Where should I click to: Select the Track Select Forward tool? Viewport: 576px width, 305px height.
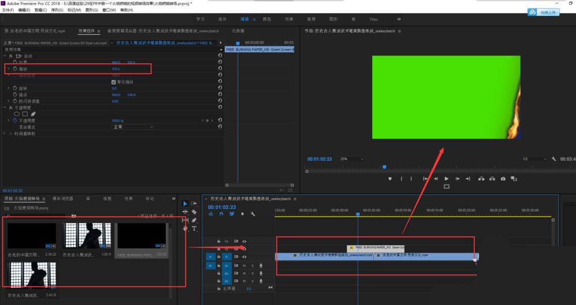click(194, 203)
